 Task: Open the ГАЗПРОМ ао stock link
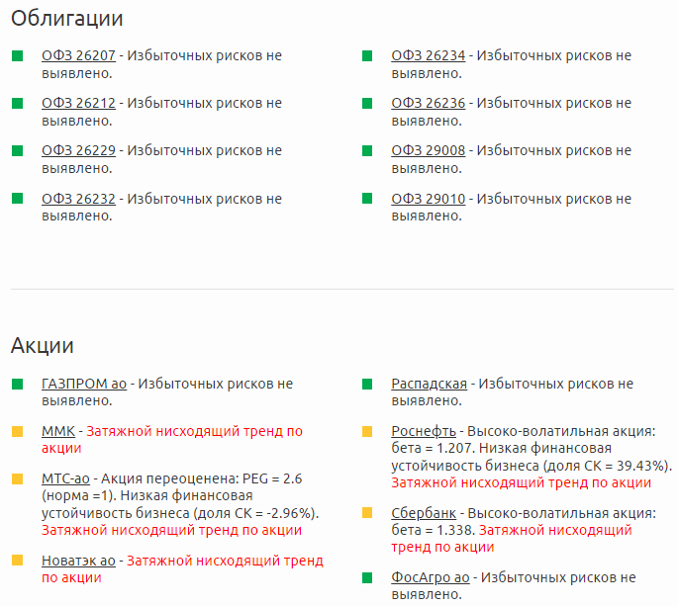pos(84,384)
